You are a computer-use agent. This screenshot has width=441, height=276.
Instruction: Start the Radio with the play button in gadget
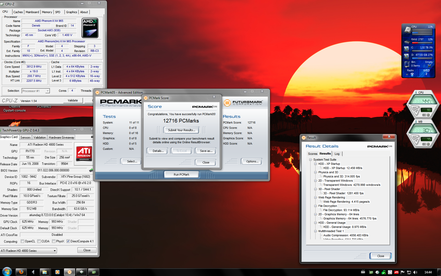click(x=412, y=74)
